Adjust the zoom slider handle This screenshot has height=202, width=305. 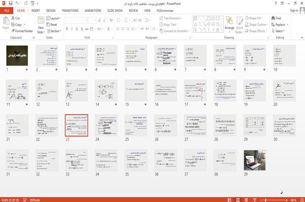[266, 200]
